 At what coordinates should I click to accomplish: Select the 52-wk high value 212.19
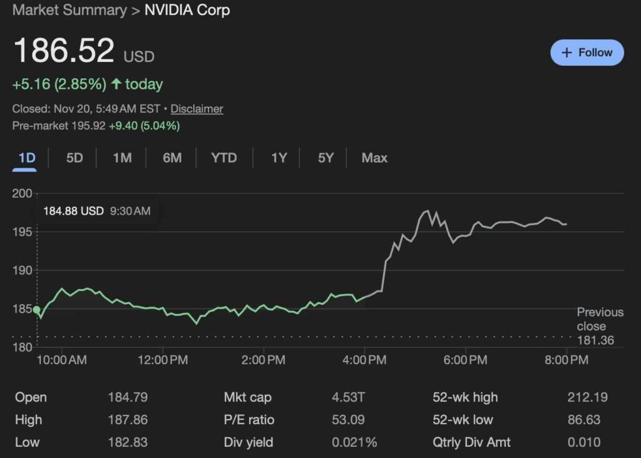588,397
